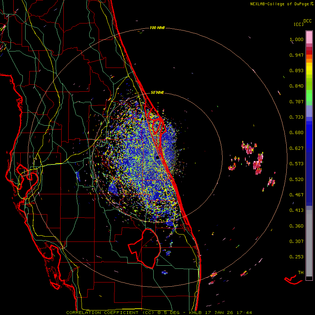Pick the gray low-value color bar segment

309,243
